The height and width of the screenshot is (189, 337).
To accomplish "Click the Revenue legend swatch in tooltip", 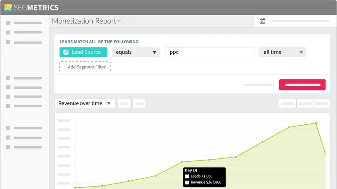I will [187, 182].
